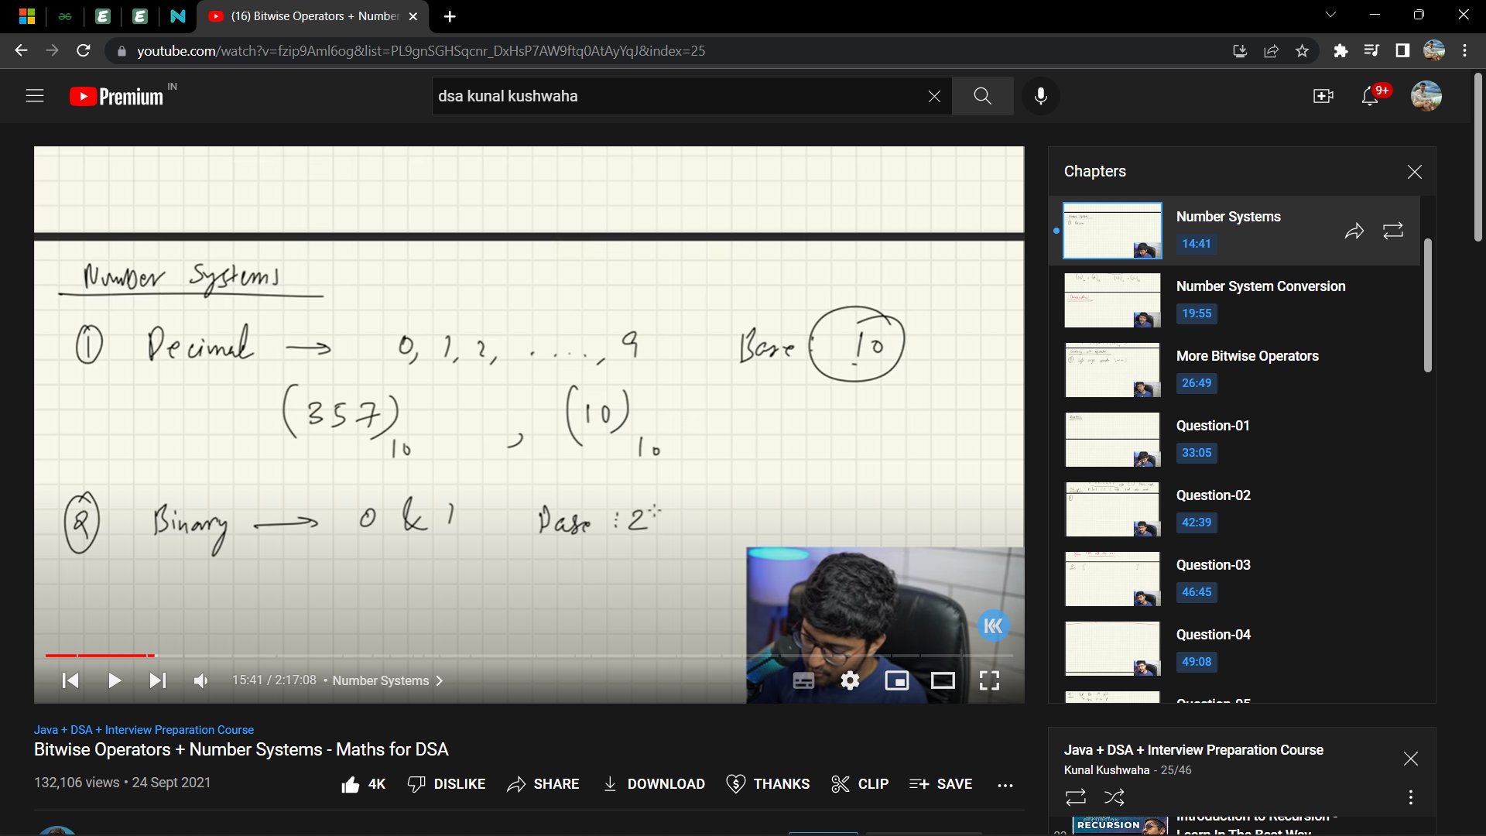Open YouTube guide hamburger menu
1486x836 pixels.
coord(35,96)
